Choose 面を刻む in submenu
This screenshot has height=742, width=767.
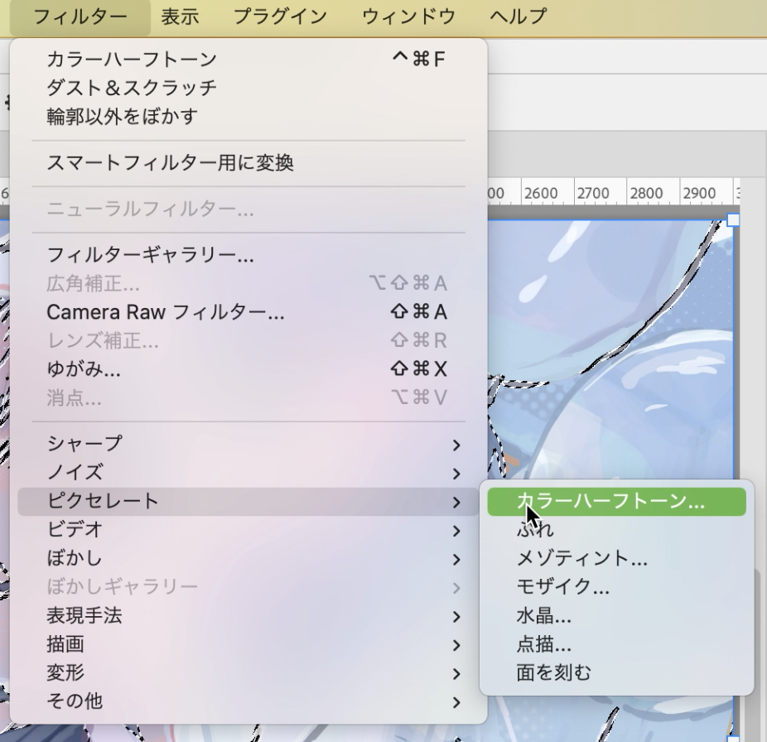[616, 673]
